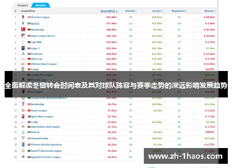The width and height of the screenshot is (232, 168).
Task: Open the Chinese Super League link
Action: coord(44,64)
